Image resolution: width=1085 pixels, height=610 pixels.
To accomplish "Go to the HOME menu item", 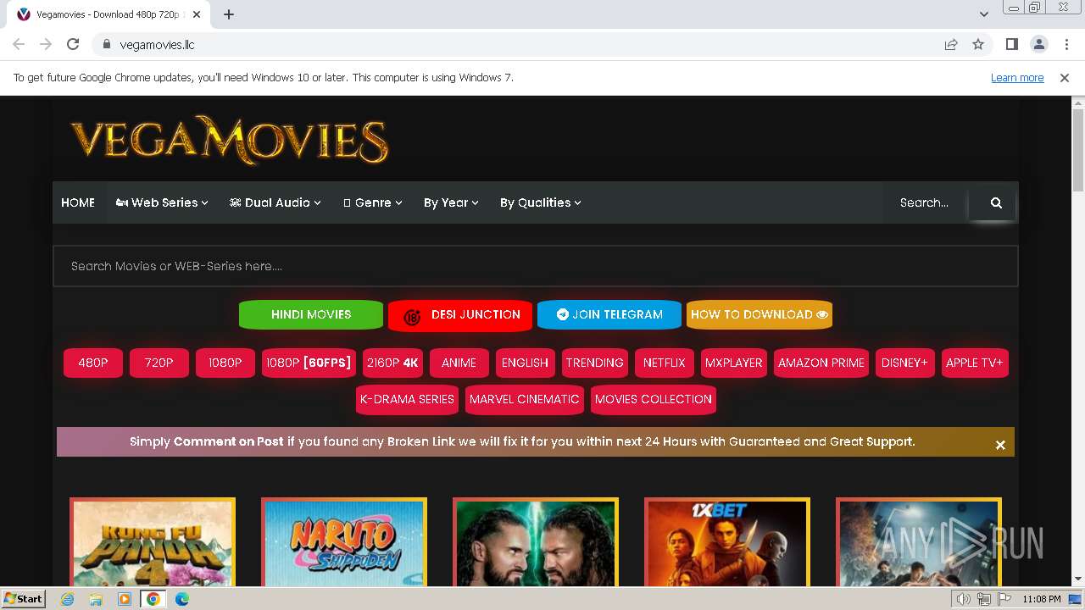I will click(78, 202).
